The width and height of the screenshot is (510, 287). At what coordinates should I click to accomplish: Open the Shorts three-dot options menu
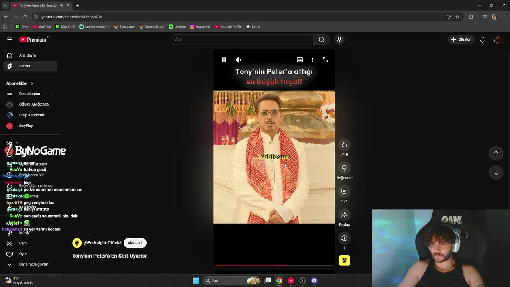coord(312,60)
